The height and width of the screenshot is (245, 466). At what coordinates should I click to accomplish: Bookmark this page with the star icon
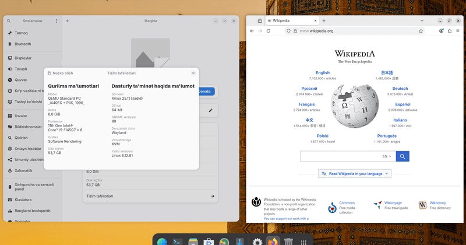click(421, 31)
